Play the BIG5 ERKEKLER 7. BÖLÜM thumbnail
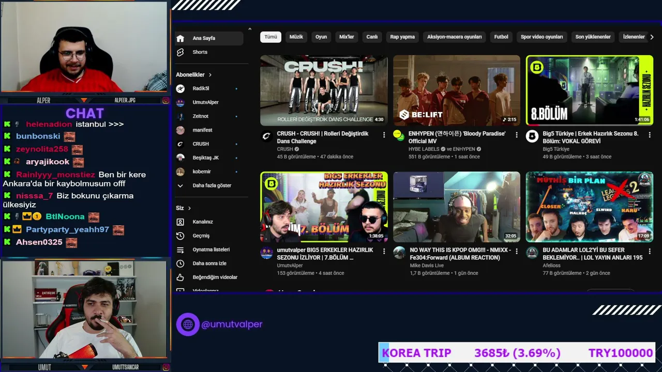The height and width of the screenshot is (372, 662). [x=324, y=207]
